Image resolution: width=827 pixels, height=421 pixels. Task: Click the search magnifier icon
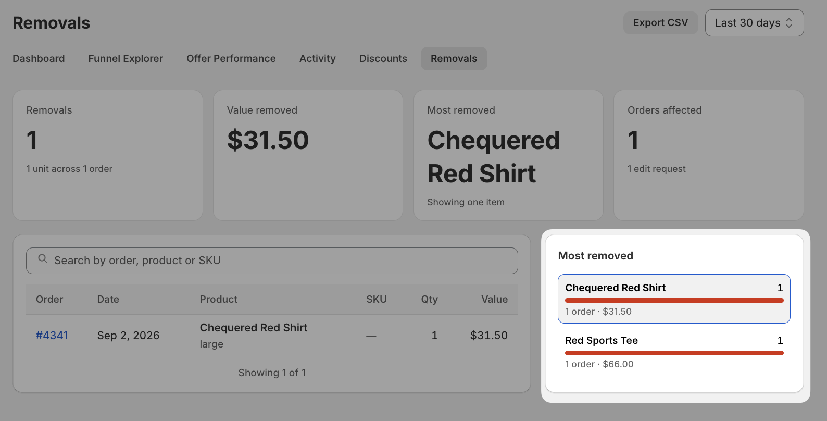coord(43,258)
